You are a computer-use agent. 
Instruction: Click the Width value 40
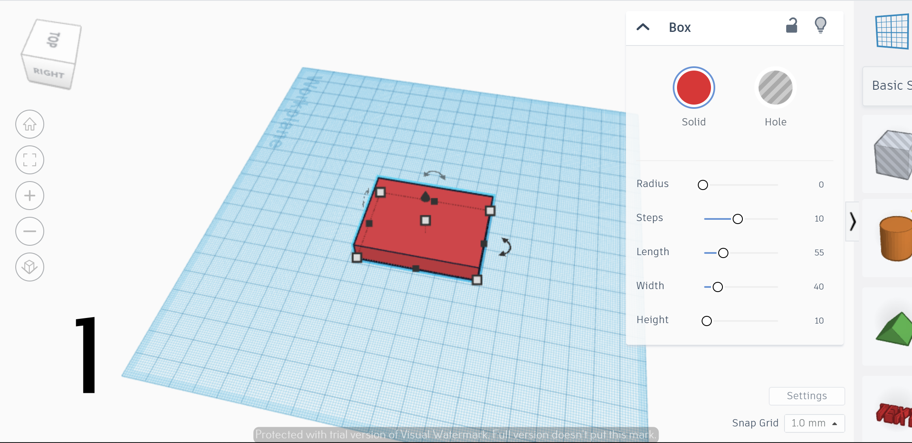pyautogui.click(x=819, y=287)
